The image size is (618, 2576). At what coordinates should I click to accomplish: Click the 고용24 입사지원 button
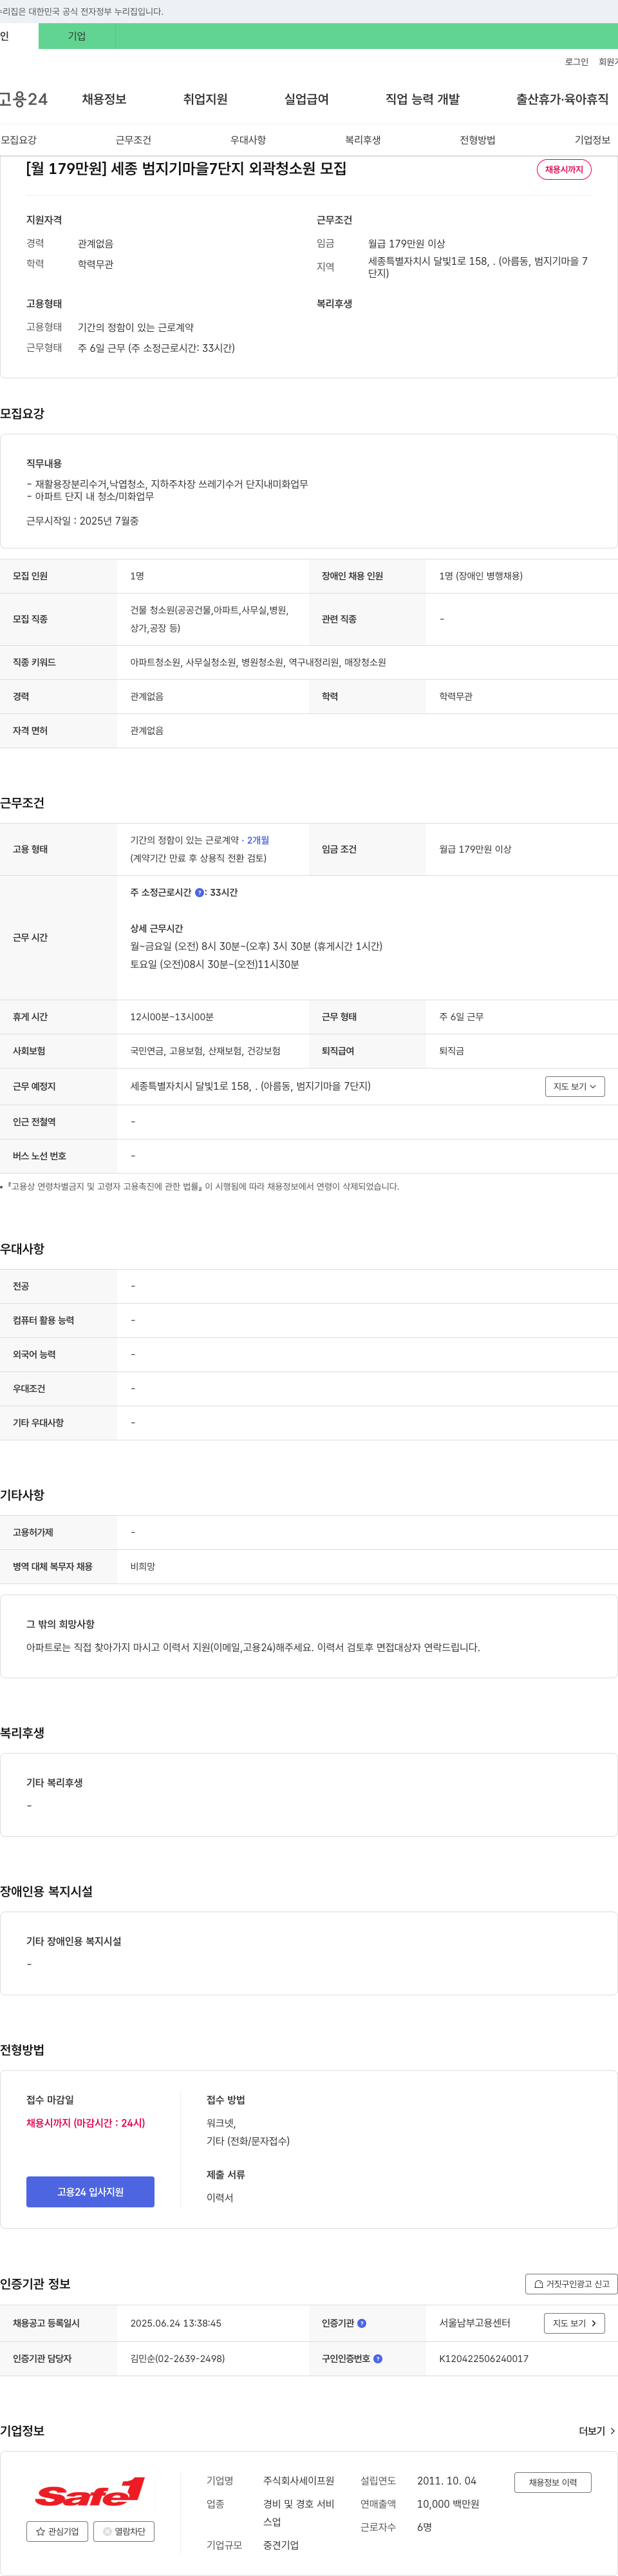point(90,2191)
